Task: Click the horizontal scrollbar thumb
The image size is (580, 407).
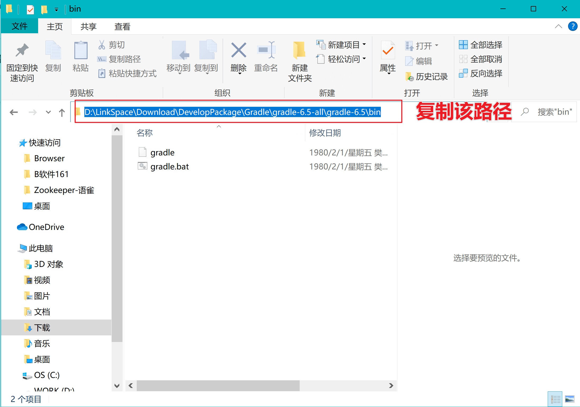Action: tap(218, 386)
